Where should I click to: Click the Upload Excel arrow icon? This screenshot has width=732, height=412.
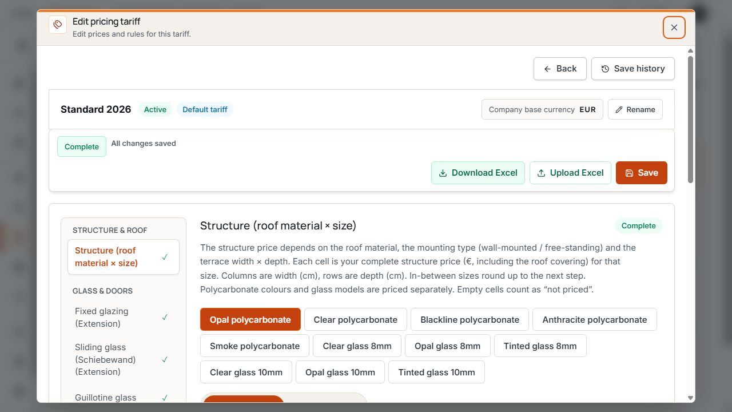click(x=541, y=173)
